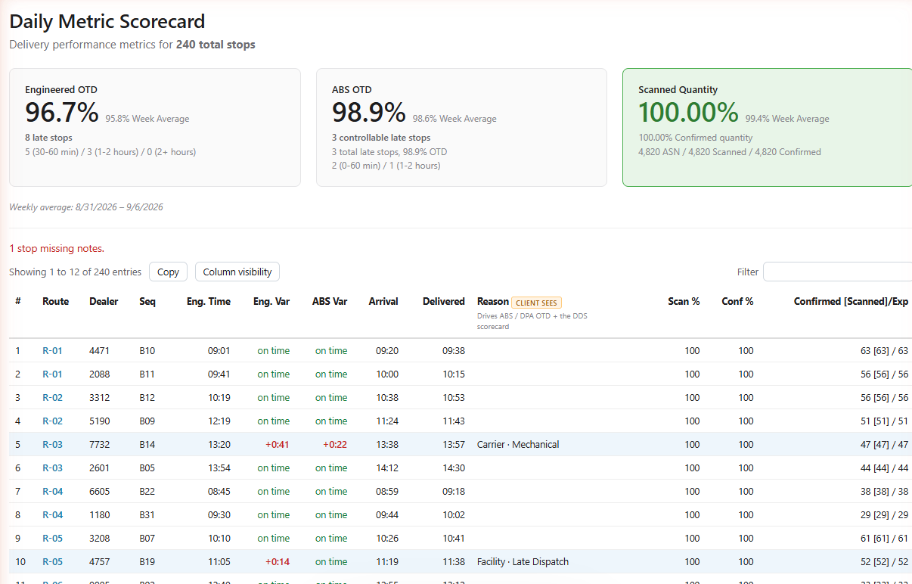Screen dimensions: 912x584
Task: Sort by the Arrival column header
Action: coord(383,301)
